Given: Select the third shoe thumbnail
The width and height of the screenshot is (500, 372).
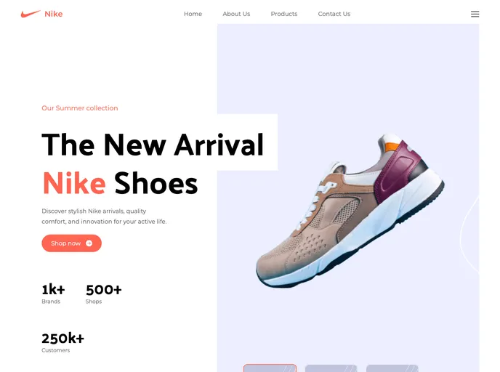Looking at the screenshot, I should click(392, 368).
